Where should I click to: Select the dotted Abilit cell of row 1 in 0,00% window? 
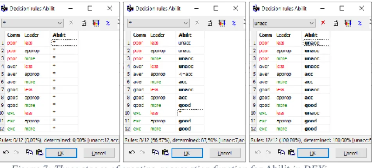click(x=64, y=43)
